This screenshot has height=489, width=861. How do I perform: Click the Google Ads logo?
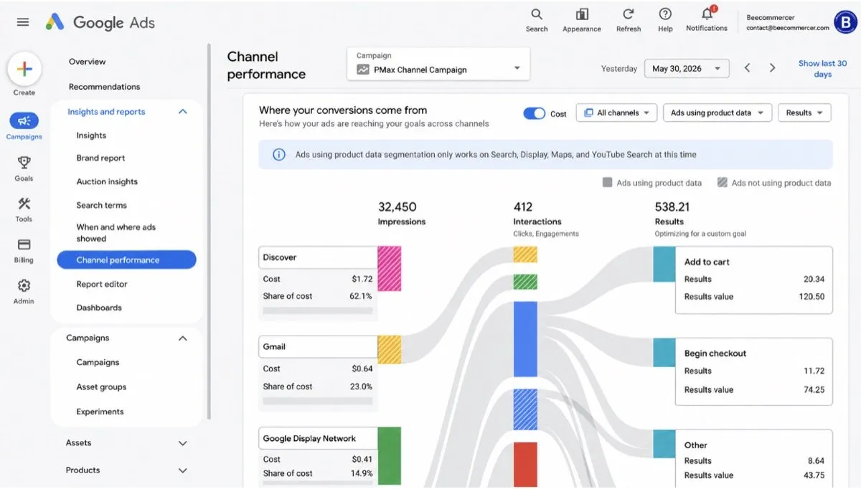[x=100, y=22]
